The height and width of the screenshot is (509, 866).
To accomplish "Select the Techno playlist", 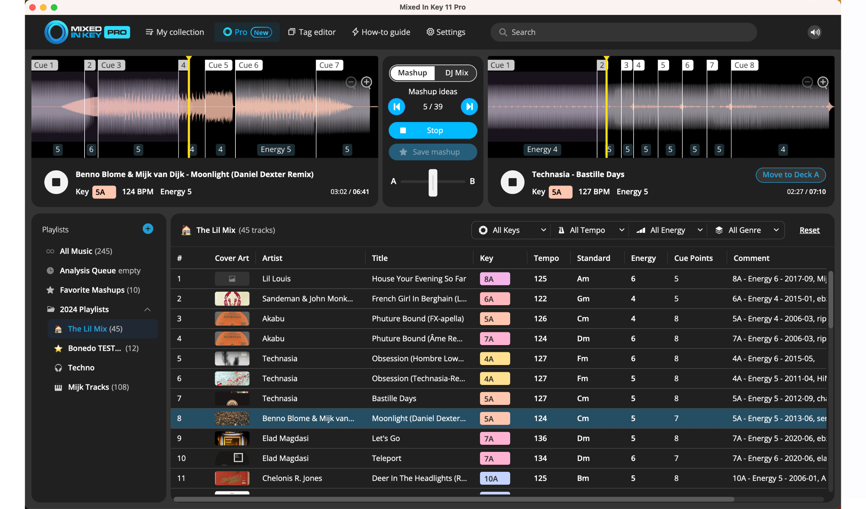I will pyautogui.click(x=81, y=367).
